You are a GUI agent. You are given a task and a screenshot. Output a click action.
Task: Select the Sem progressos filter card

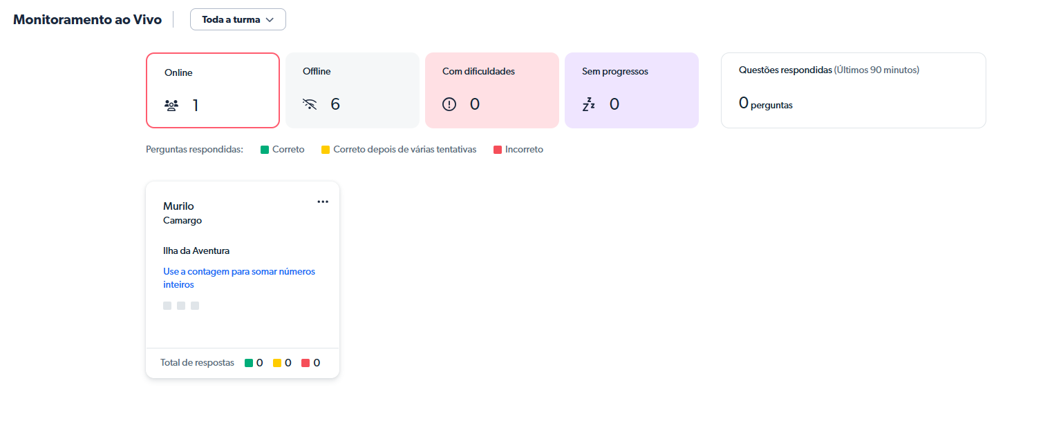pos(632,90)
